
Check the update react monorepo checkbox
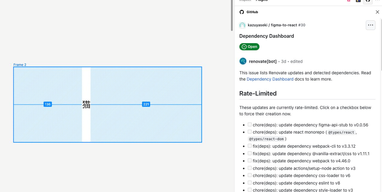249,132
